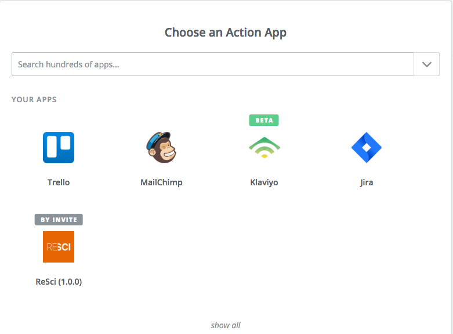This screenshot has width=453, height=334.
Task: Click the BY INVITE badge above ReSci
Action: [59, 220]
